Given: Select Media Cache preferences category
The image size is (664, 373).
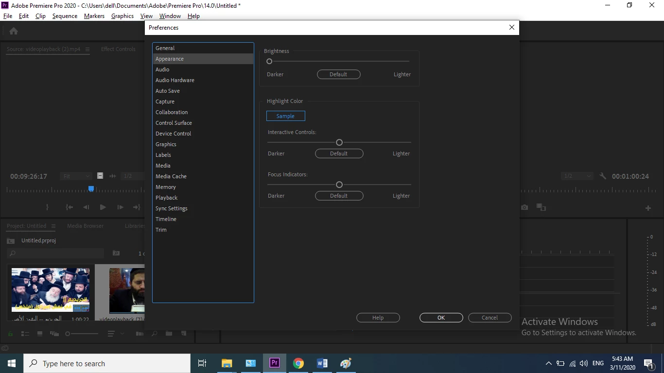Looking at the screenshot, I should click(203, 176).
